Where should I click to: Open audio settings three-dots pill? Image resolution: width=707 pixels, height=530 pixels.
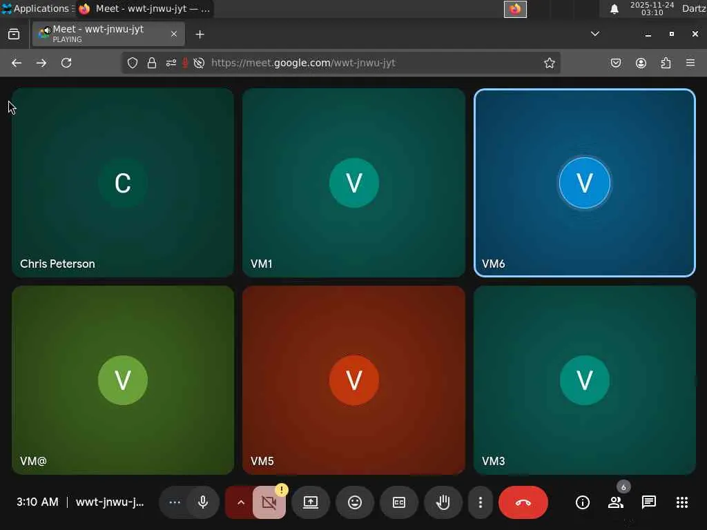pyautogui.click(x=175, y=502)
